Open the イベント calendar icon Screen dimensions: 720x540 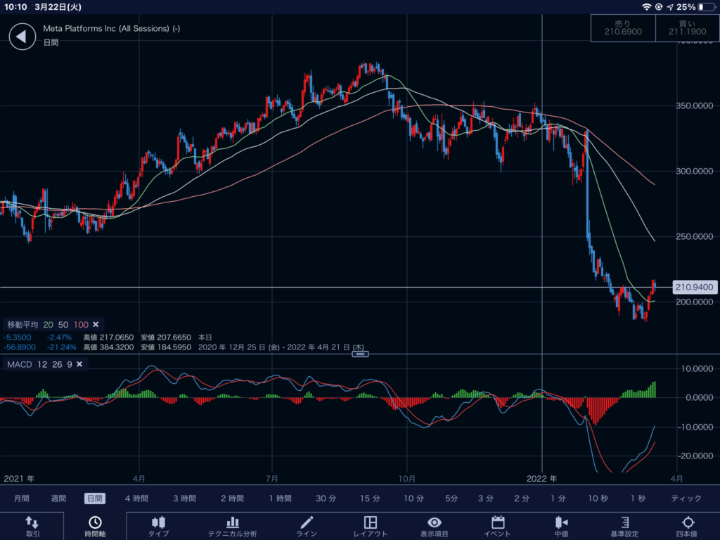498,522
